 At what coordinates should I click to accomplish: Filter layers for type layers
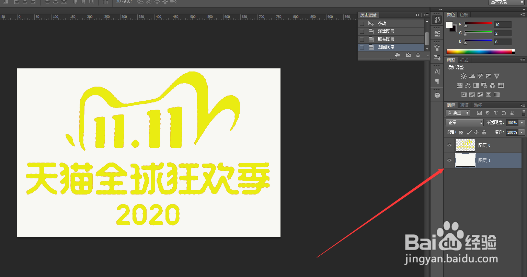tap(496, 113)
